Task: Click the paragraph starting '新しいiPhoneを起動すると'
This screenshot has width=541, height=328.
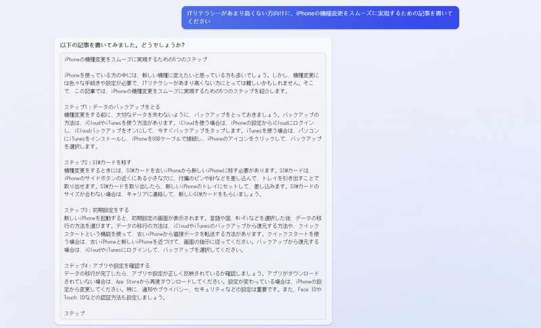Action: [x=193, y=234]
